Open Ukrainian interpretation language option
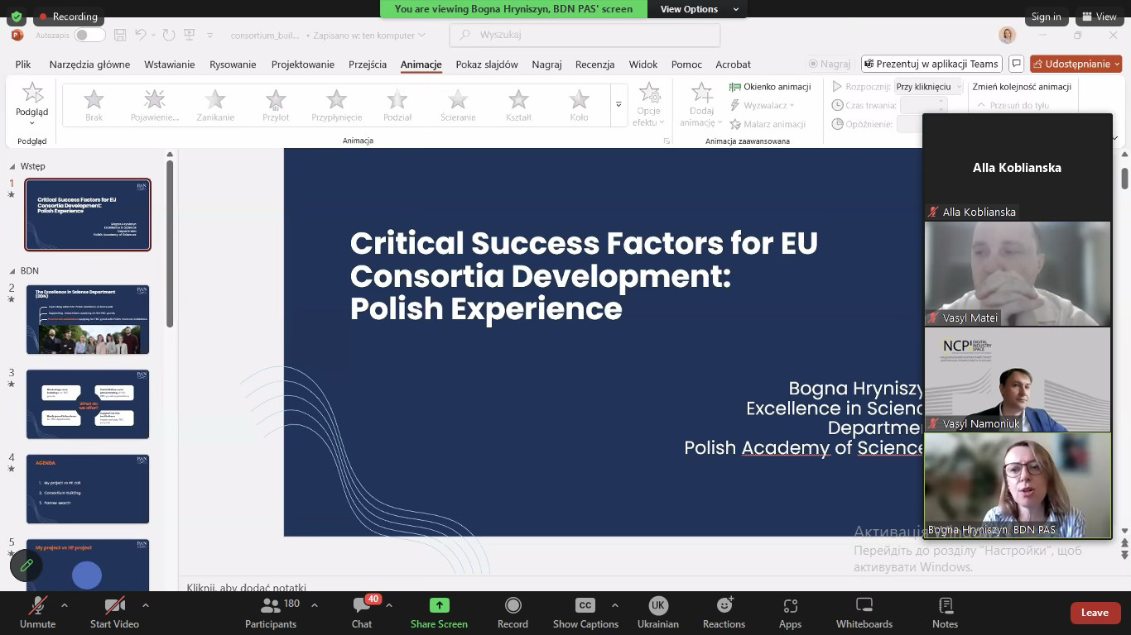1131x635 pixels. coord(657,613)
